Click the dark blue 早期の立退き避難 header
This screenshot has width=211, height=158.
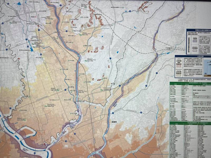(198, 31)
